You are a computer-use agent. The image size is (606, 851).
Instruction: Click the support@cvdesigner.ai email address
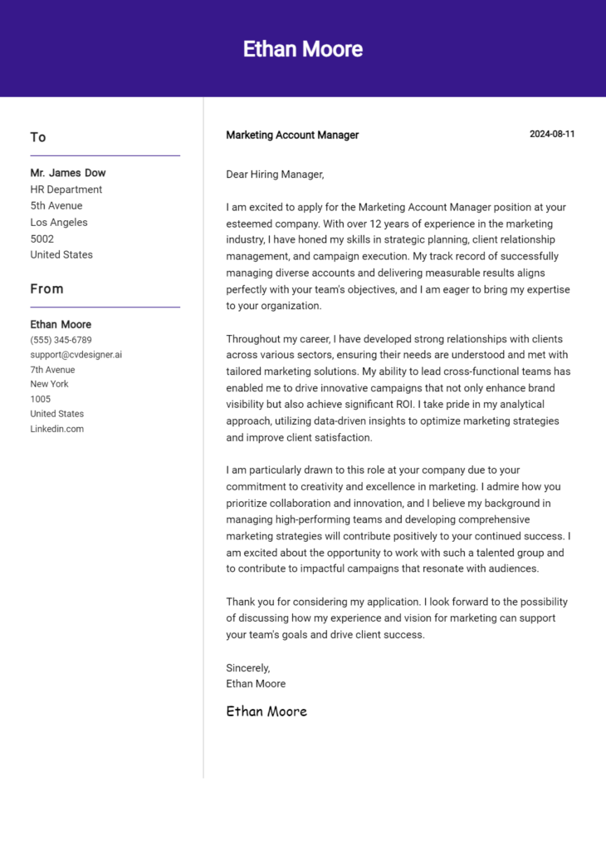click(x=76, y=354)
